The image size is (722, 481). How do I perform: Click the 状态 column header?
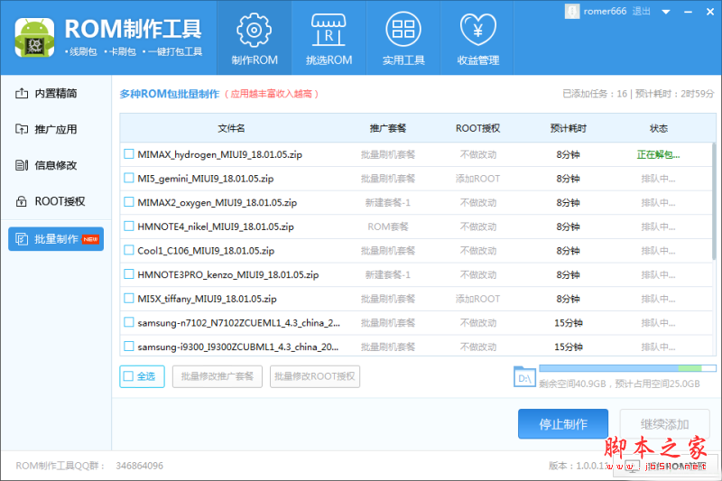click(x=659, y=128)
